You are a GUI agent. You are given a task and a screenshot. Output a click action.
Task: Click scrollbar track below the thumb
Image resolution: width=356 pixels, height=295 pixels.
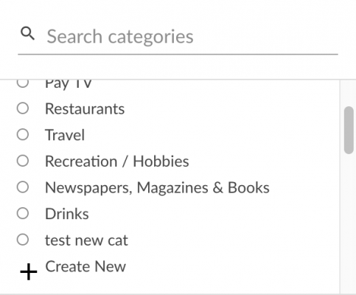click(349, 221)
